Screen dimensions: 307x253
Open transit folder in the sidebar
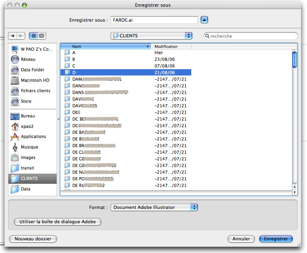(33, 168)
